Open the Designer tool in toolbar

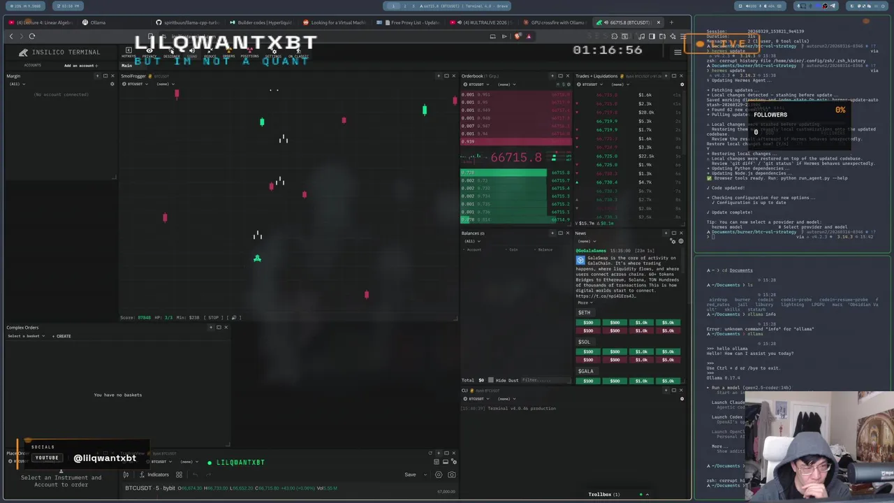pos(171,52)
